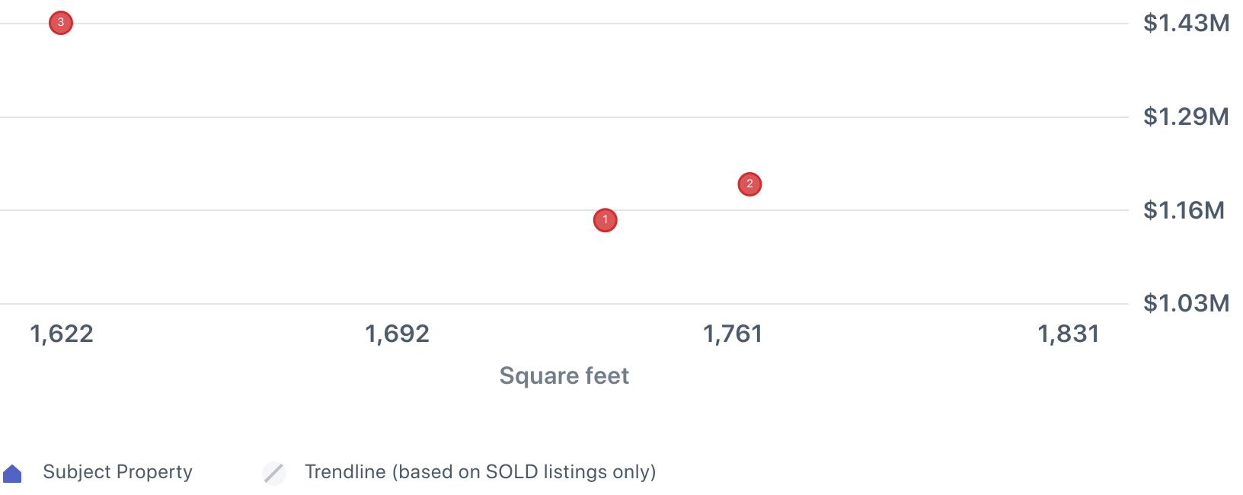Click the blue Subject Property house icon
1243x495 pixels.
[x=12, y=474]
